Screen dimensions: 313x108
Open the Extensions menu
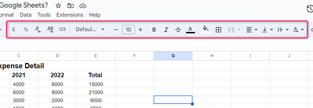pos(70,15)
